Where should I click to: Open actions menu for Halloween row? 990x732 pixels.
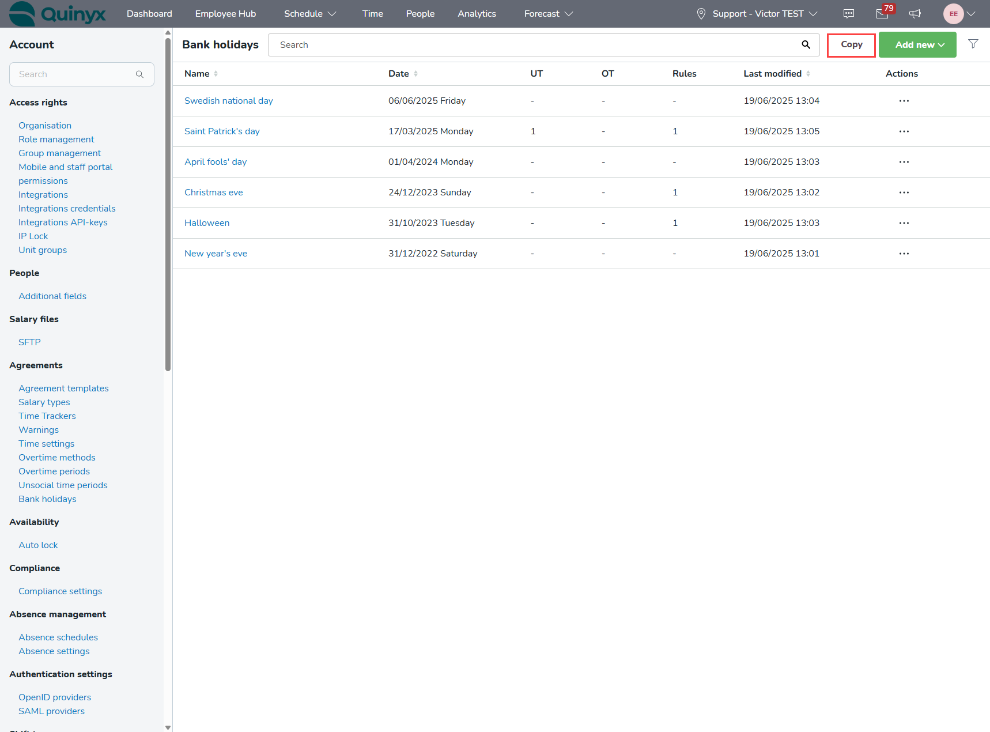(904, 223)
